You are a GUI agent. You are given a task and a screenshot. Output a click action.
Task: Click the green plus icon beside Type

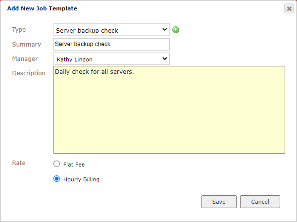pyautogui.click(x=176, y=30)
